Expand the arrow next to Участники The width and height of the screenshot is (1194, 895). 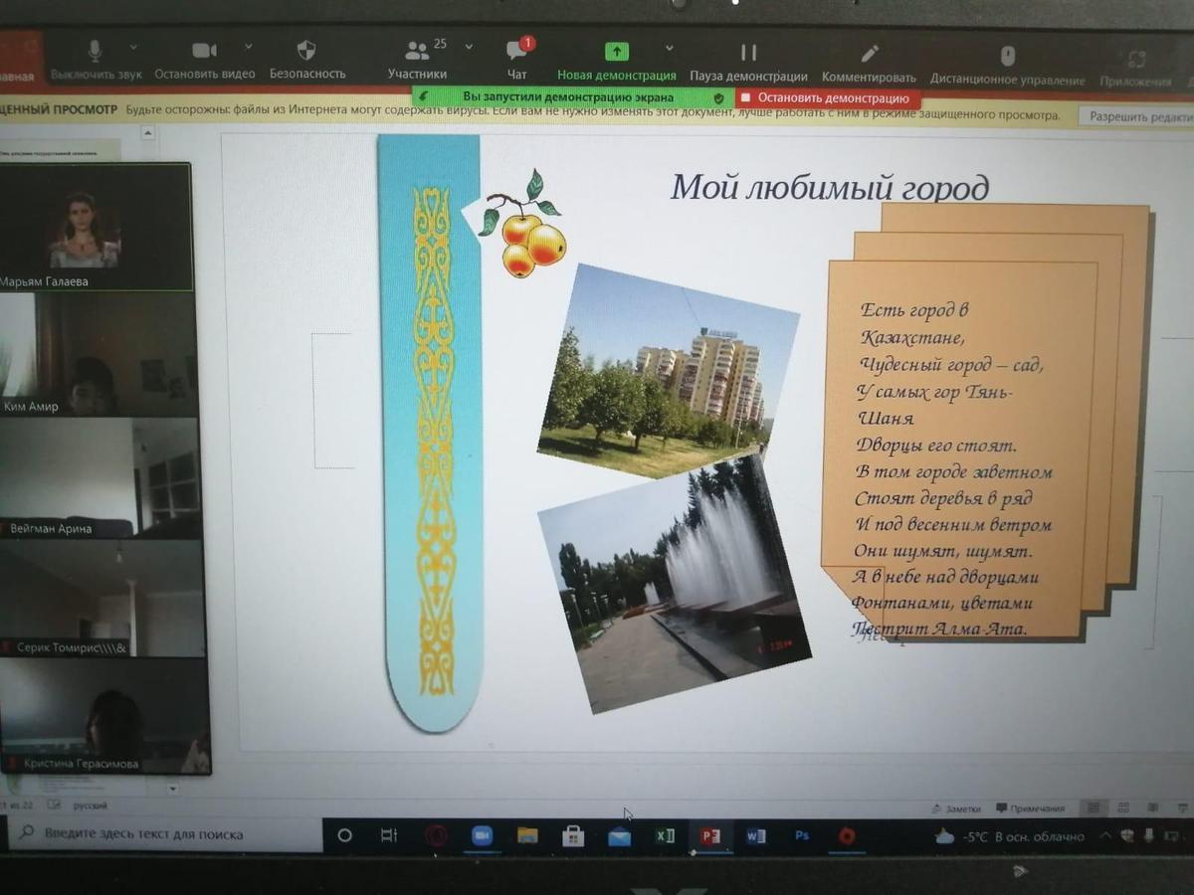click(x=469, y=47)
